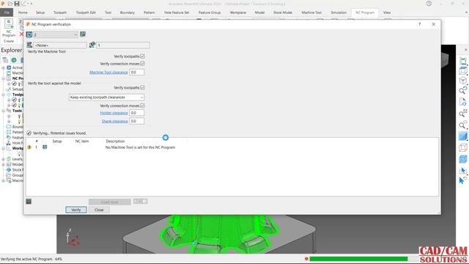Switch to the Boundary tab

128,12
